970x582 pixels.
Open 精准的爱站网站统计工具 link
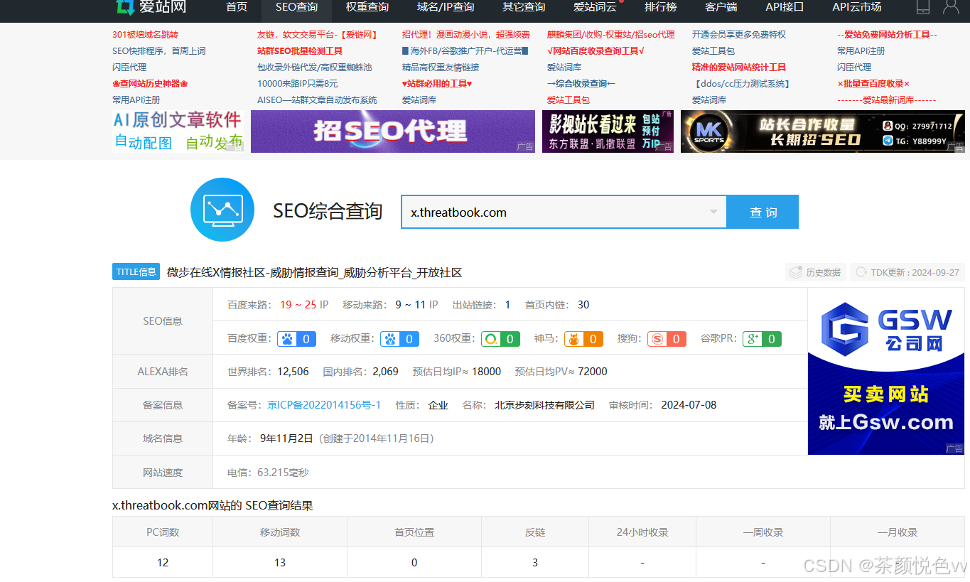point(739,68)
